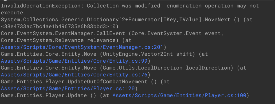Click the 'Collection was modified' message text
This screenshot has height=104, width=275.
[x=125, y=6]
